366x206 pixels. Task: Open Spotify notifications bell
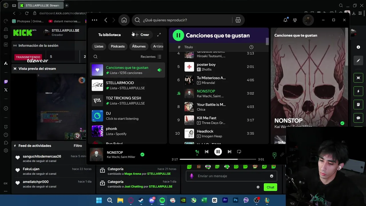click(x=285, y=20)
